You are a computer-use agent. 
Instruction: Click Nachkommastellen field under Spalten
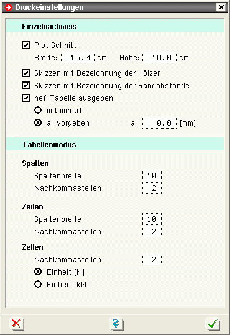pos(152,188)
